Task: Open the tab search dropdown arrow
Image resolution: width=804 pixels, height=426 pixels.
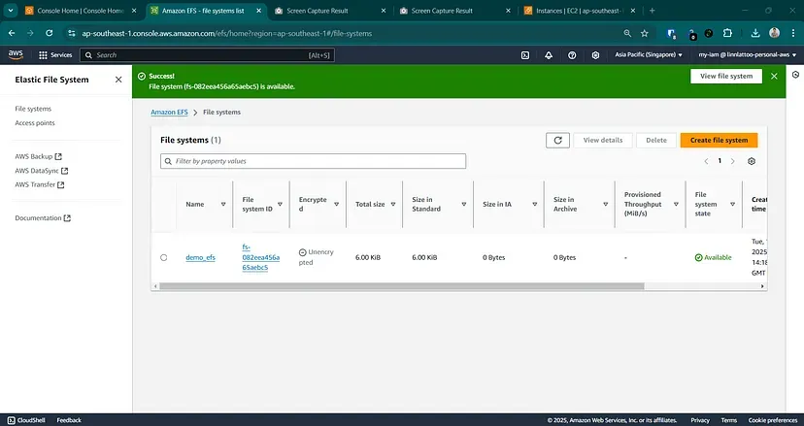Action: [x=11, y=11]
